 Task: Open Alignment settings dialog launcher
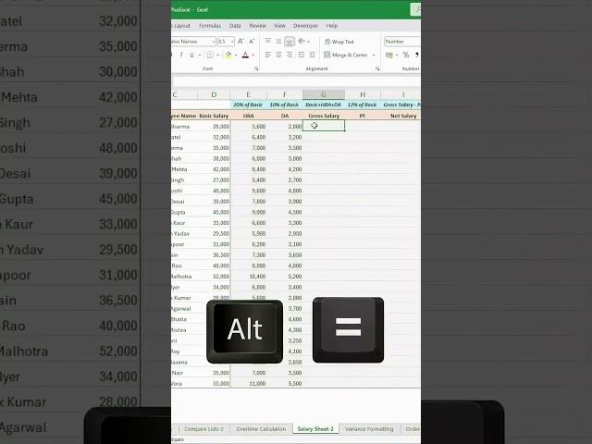377,68
